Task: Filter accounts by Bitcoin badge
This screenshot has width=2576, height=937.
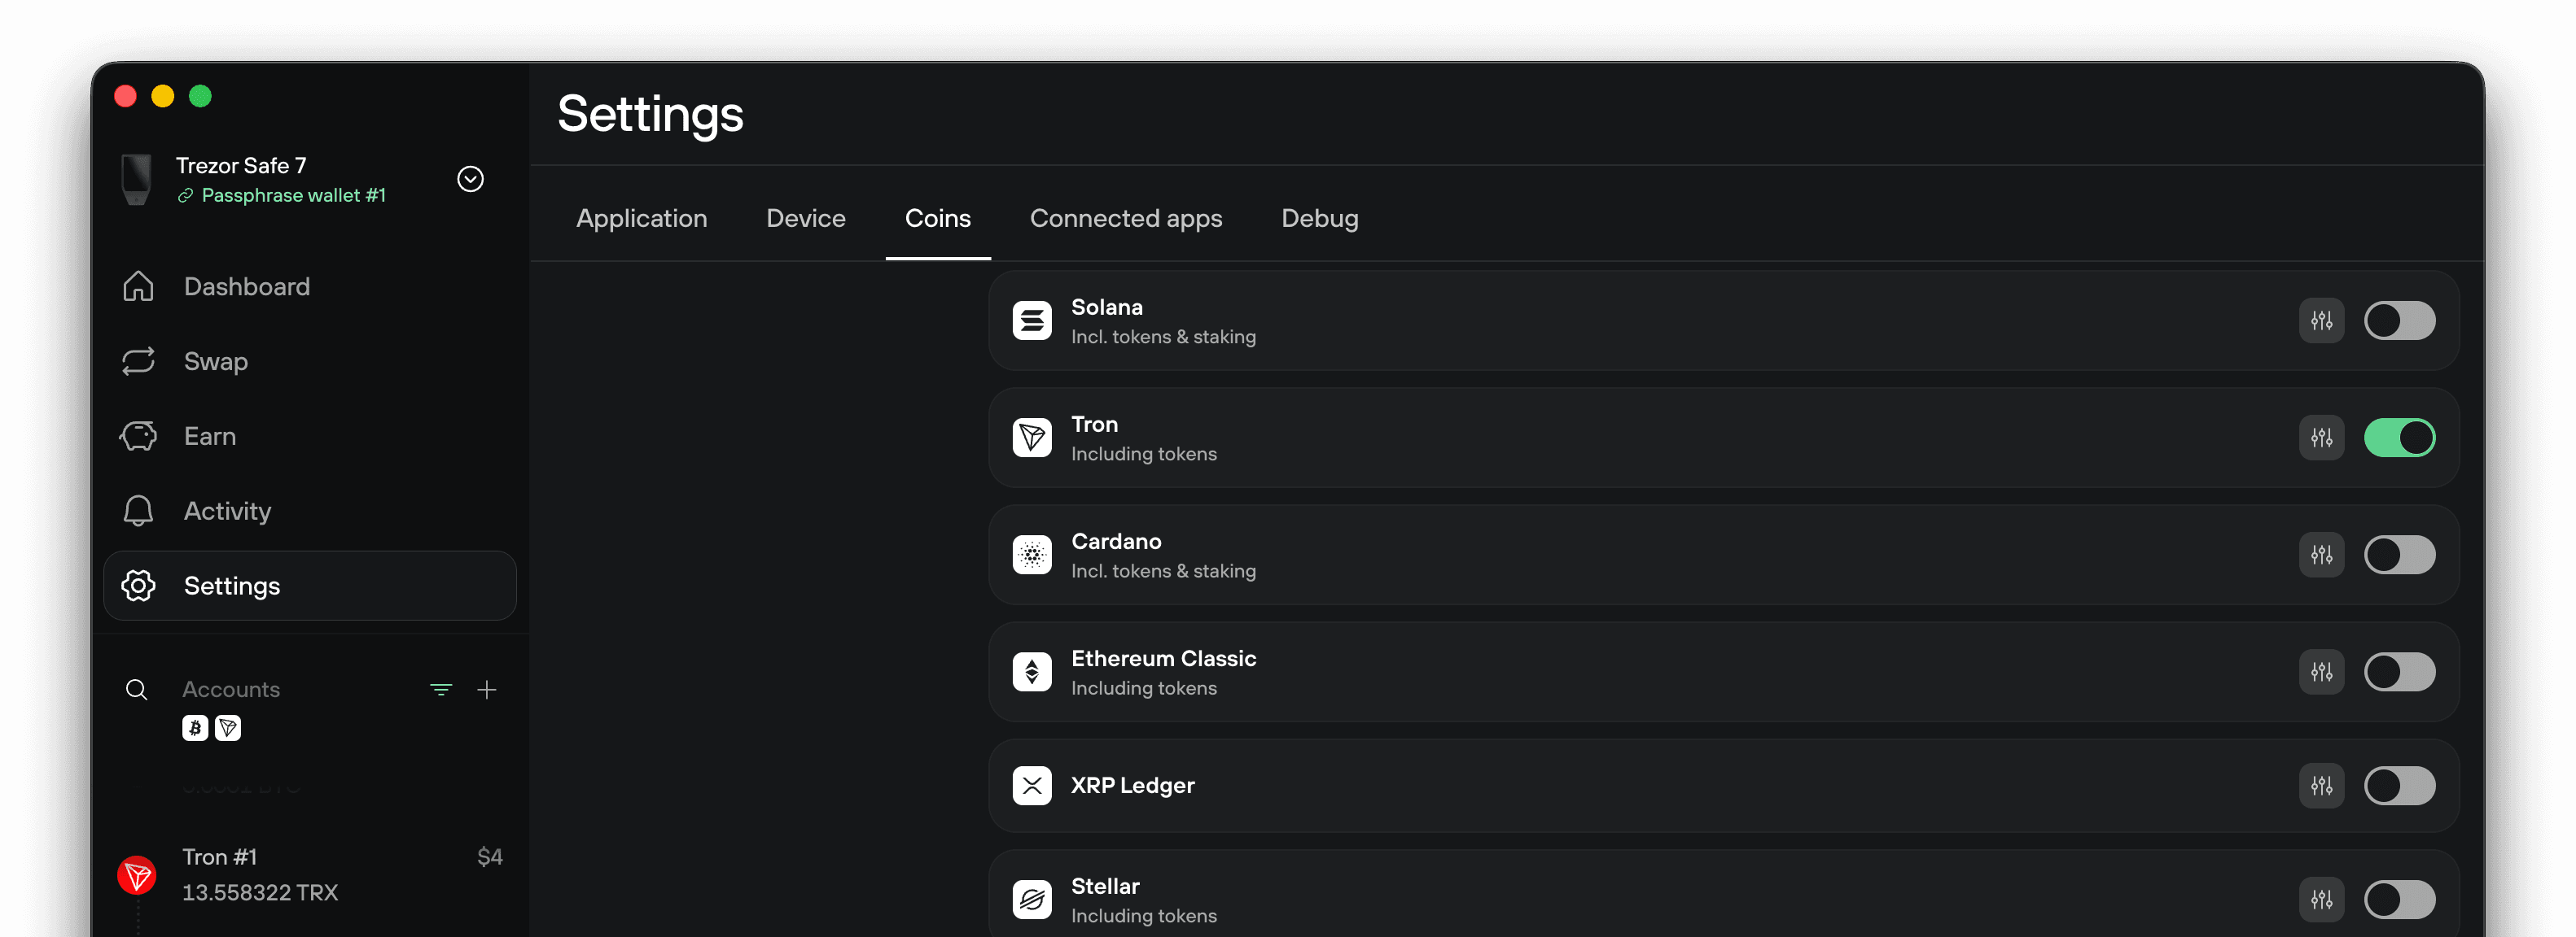Action: [x=195, y=728]
